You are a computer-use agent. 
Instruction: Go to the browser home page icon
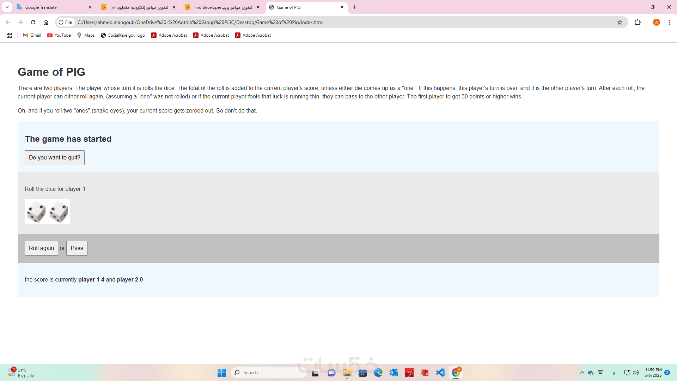coord(46,22)
